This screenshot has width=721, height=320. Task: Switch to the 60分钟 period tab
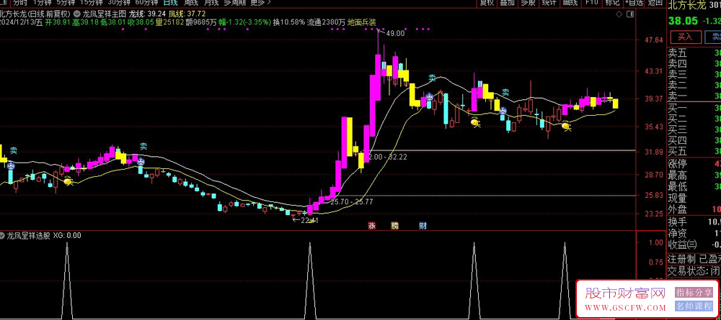[x=146, y=2]
